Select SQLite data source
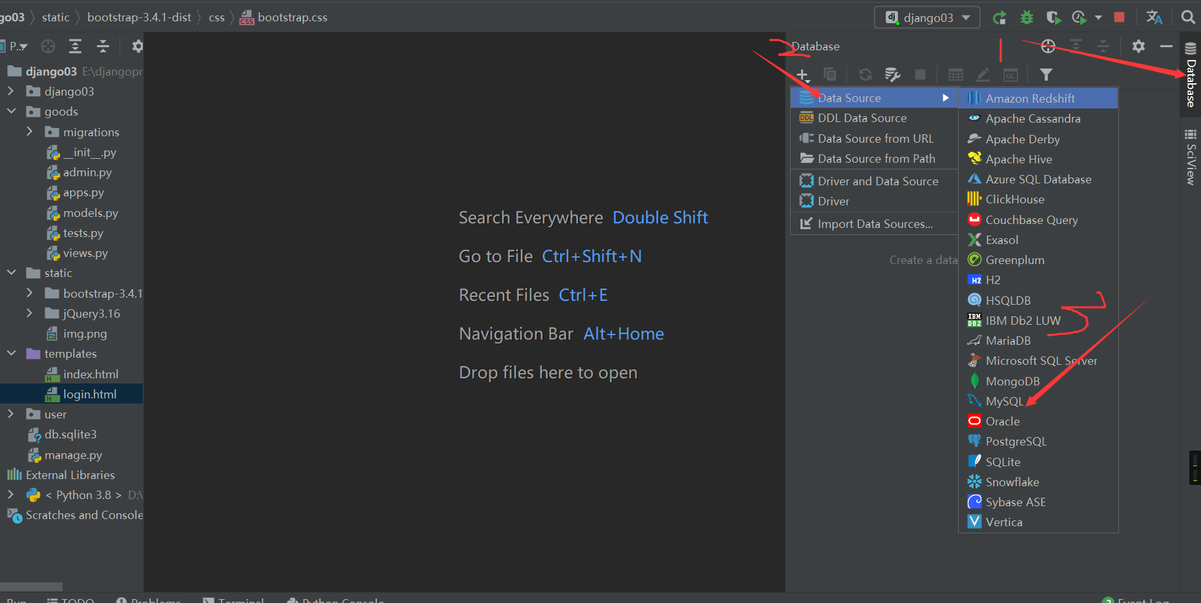 point(1038,462)
